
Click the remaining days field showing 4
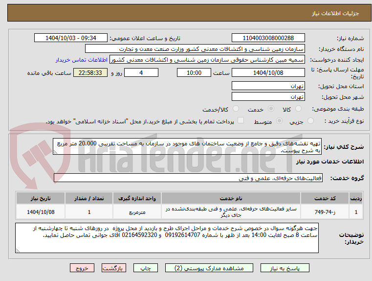point(141,72)
